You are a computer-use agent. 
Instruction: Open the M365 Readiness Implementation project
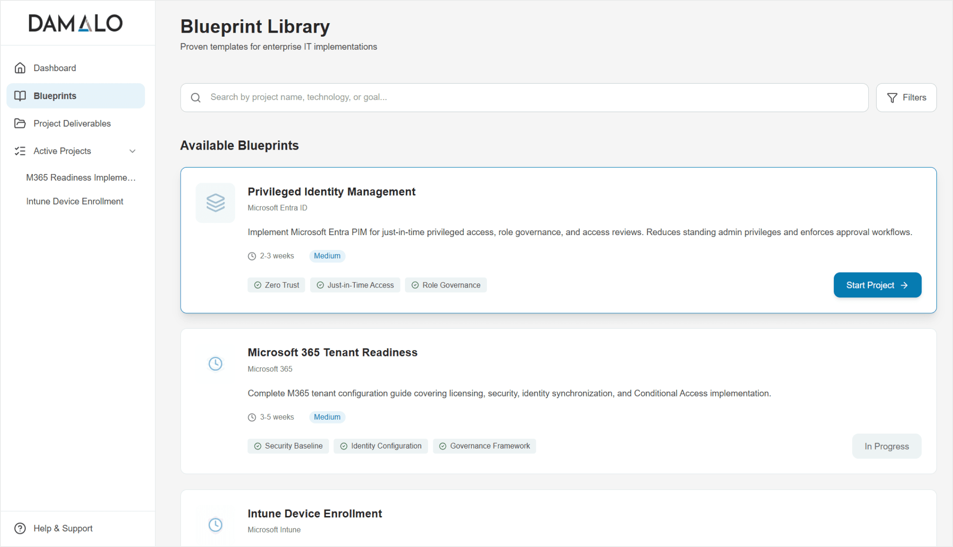pos(81,178)
